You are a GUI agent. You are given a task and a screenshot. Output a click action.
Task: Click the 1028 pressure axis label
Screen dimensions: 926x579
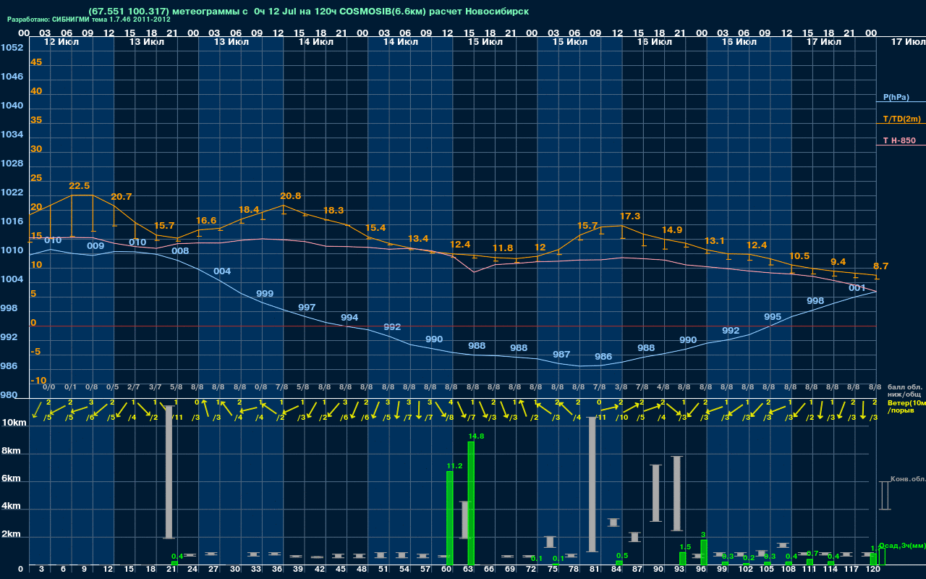[12, 164]
